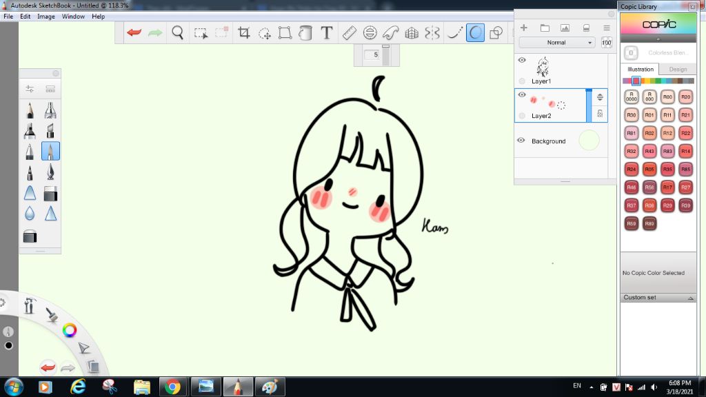706x397 pixels.
Task: Open the Color Wheel from the lagoon
Action: tap(70, 330)
